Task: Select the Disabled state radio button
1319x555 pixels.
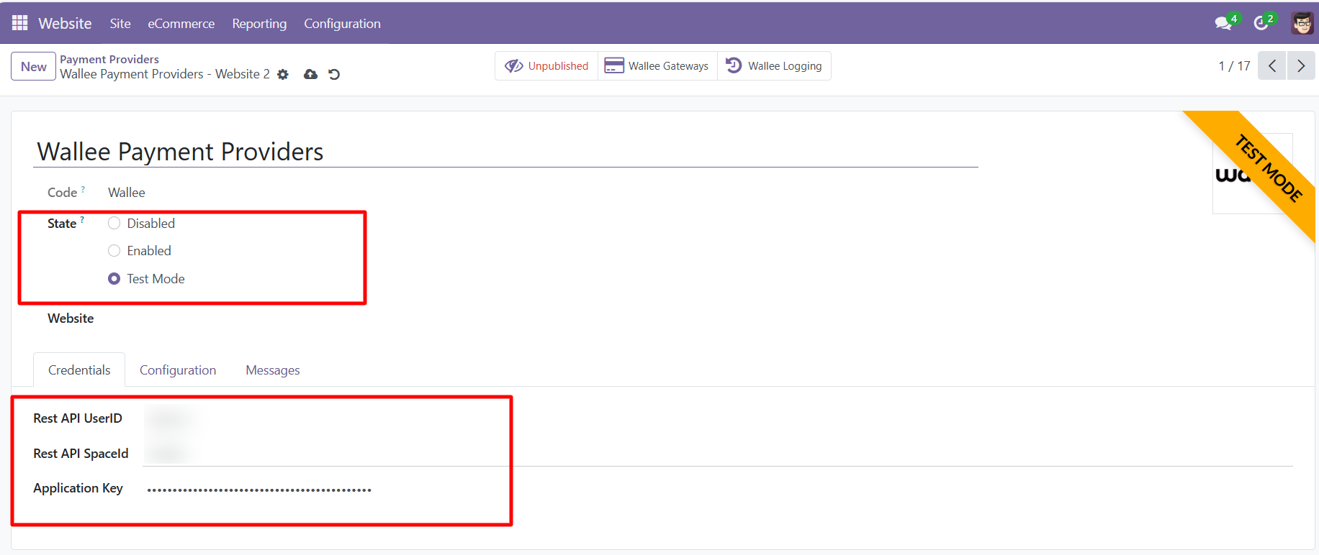Action: tap(114, 224)
